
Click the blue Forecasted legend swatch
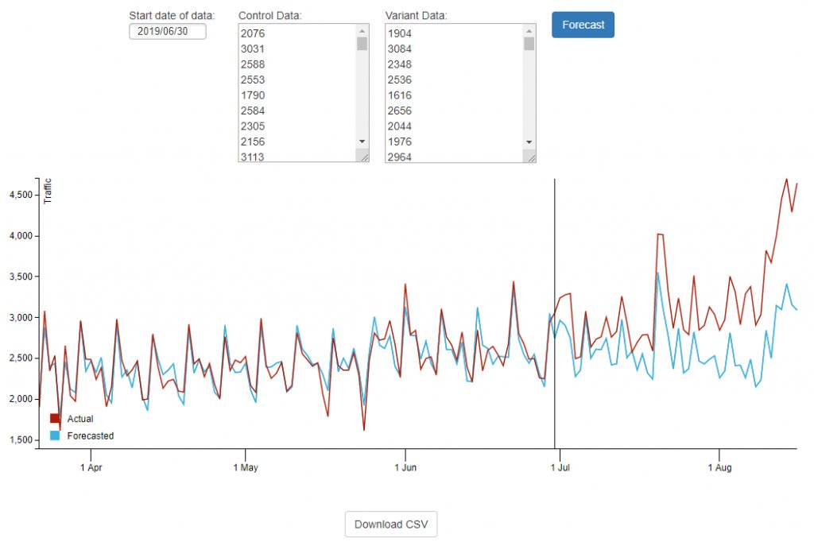(55, 436)
